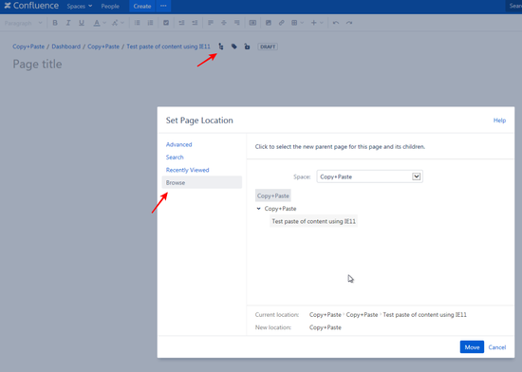
Task: Click the DRAFT status lozenge
Action: coord(268,46)
